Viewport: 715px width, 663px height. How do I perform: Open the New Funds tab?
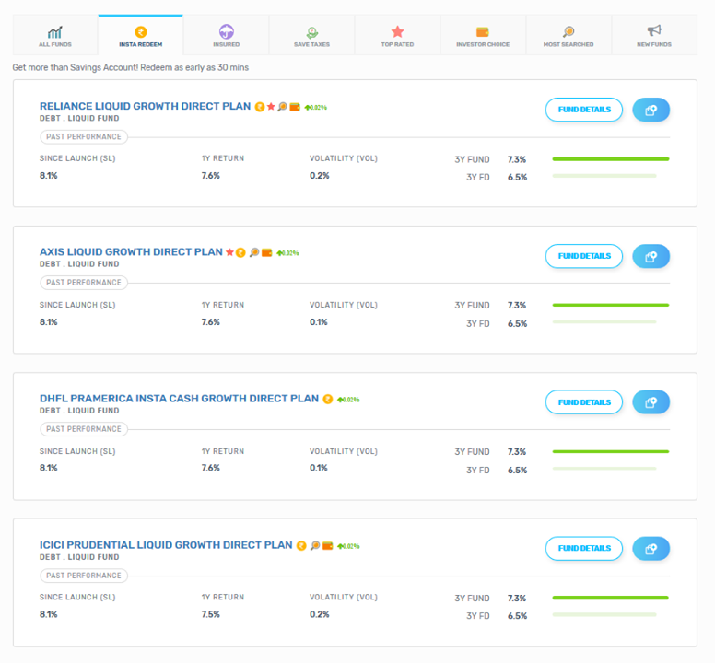654,35
